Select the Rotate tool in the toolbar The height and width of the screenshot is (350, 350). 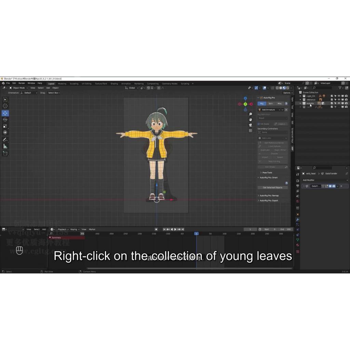coord(5,120)
